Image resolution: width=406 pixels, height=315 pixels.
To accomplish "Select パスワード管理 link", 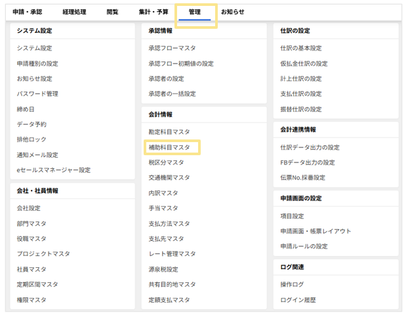I will (x=37, y=94).
